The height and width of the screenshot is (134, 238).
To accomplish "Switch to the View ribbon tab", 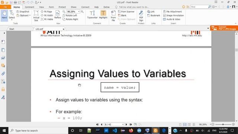I will point(41,7).
